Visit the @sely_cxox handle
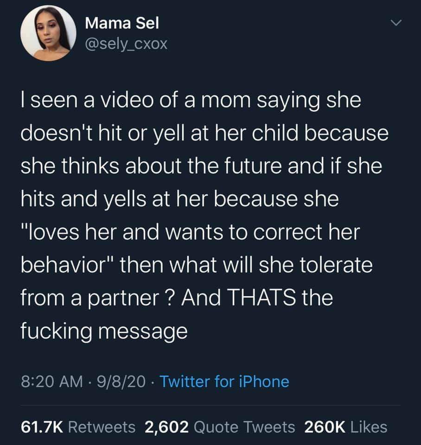The height and width of the screenshot is (445, 421). [x=126, y=44]
